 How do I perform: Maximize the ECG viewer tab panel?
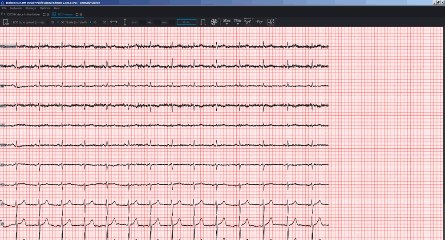click(77, 15)
